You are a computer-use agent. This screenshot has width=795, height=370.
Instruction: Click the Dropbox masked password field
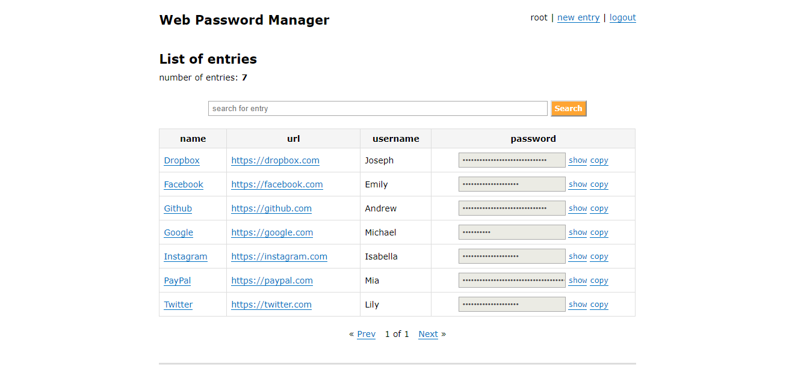(x=512, y=160)
